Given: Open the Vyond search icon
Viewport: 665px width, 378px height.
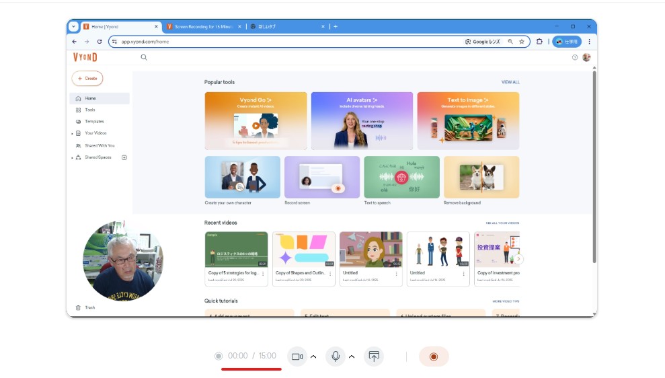Looking at the screenshot, I should click(x=144, y=57).
